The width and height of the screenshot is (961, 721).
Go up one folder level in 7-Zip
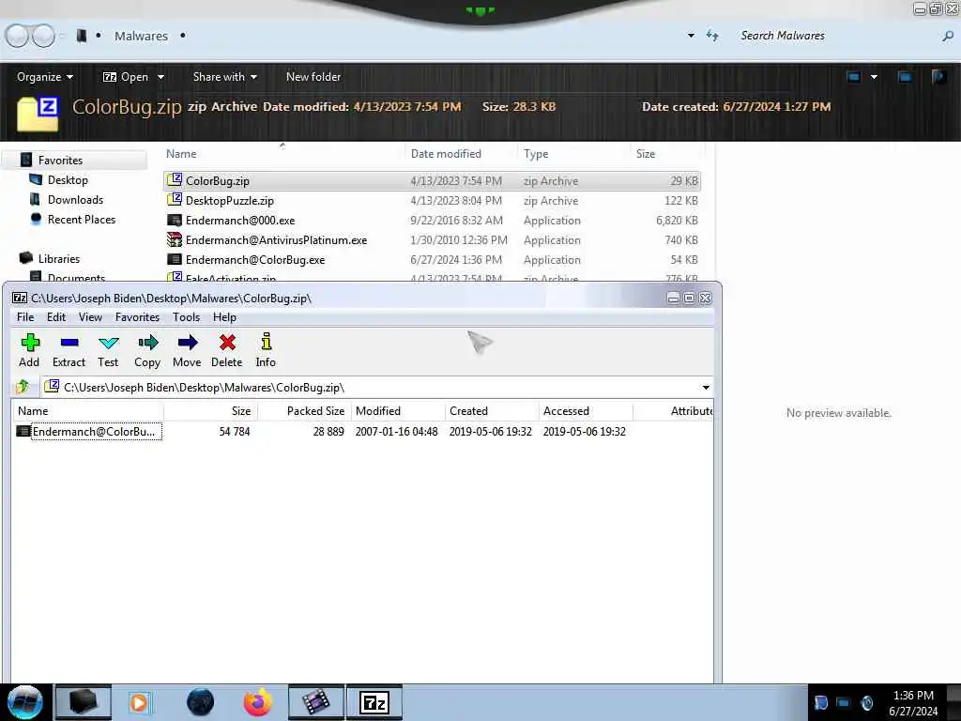[x=23, y=387]
